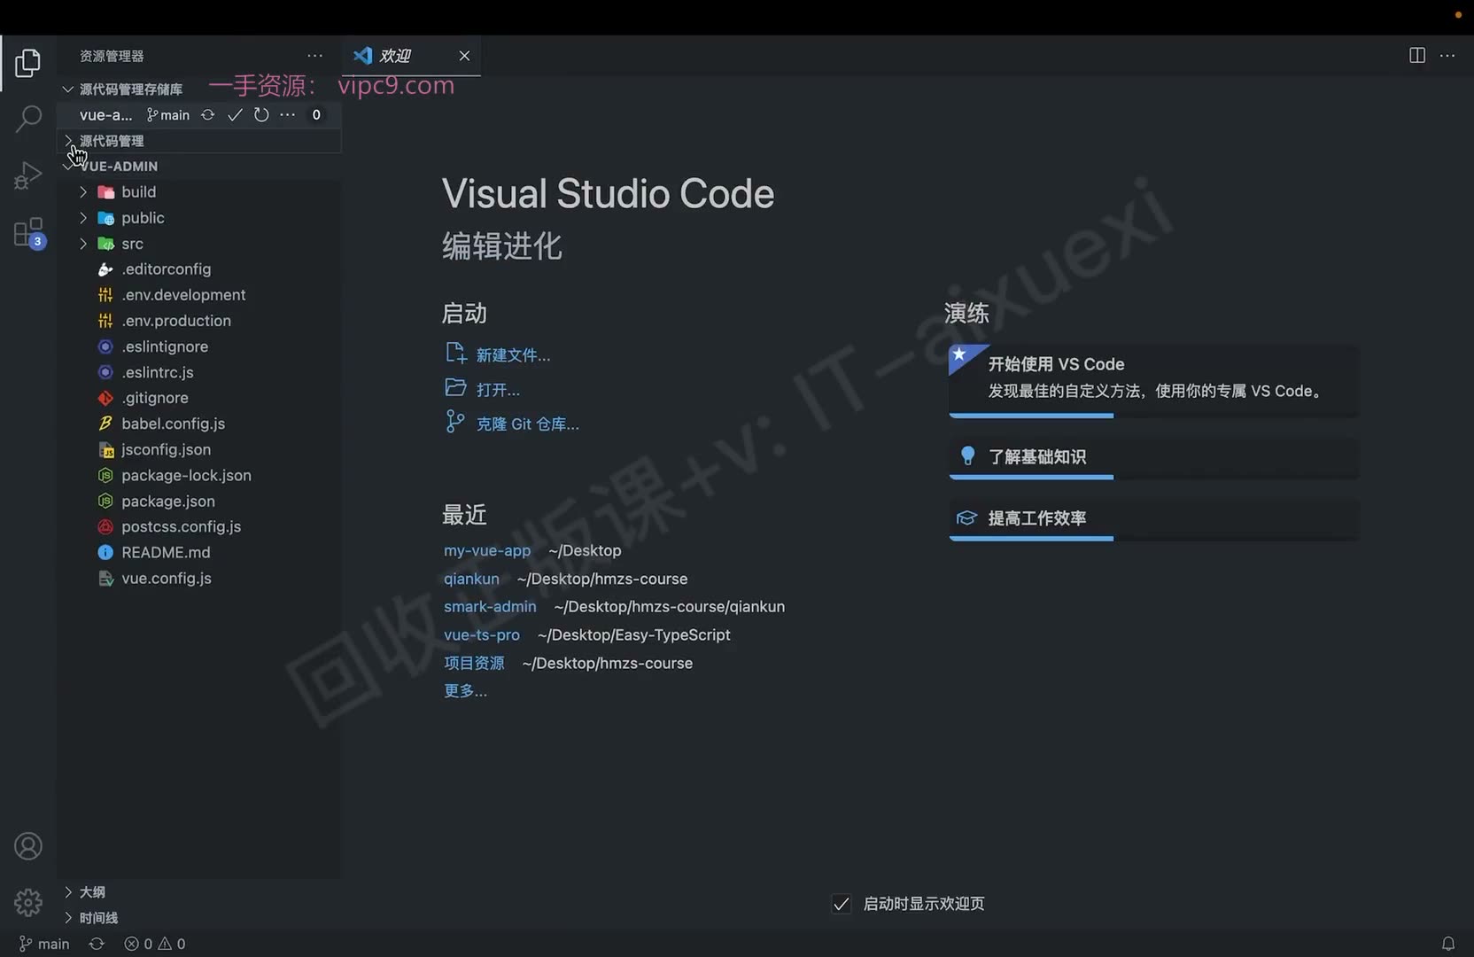The width and height of the screenshot is (1474, 957).
Task: Open the 了解基础知识 walkthrough
Action: (1153, 457)
